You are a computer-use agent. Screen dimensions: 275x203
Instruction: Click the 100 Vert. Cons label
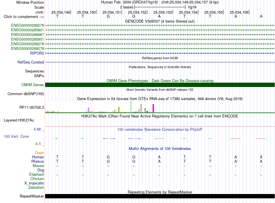point(16,137)
